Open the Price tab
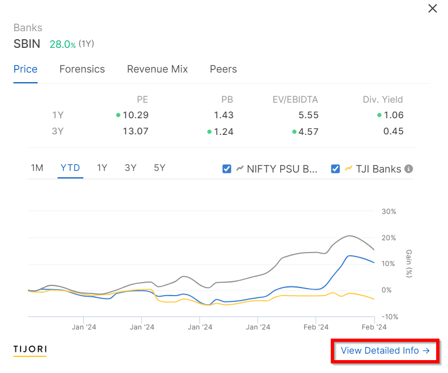Screen dimensions: 448x373 click(25, 69)
